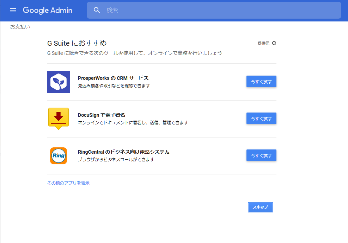
Task: Try DocuSign with 今すぐ試す button
Action: click(261, 119)
